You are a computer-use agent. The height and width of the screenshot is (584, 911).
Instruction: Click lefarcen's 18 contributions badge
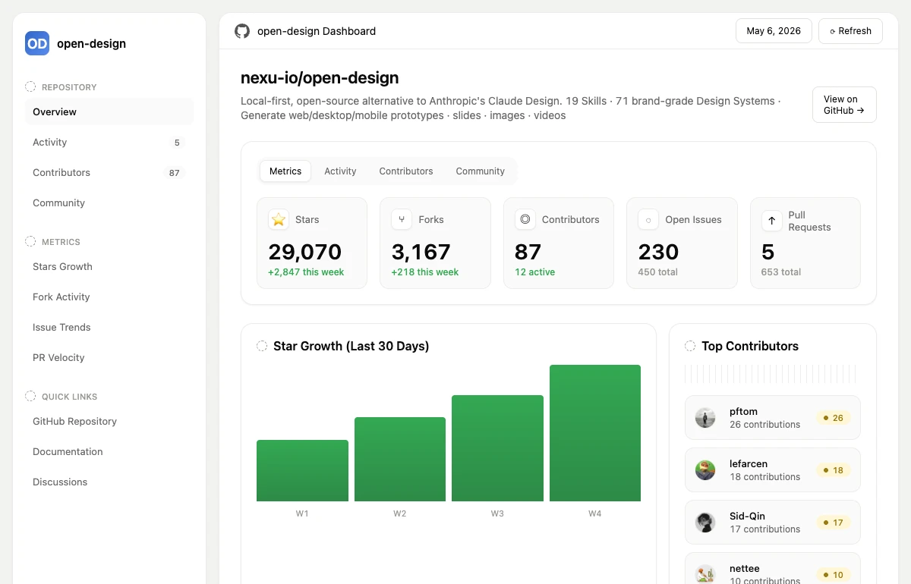[x=834, y=470]
